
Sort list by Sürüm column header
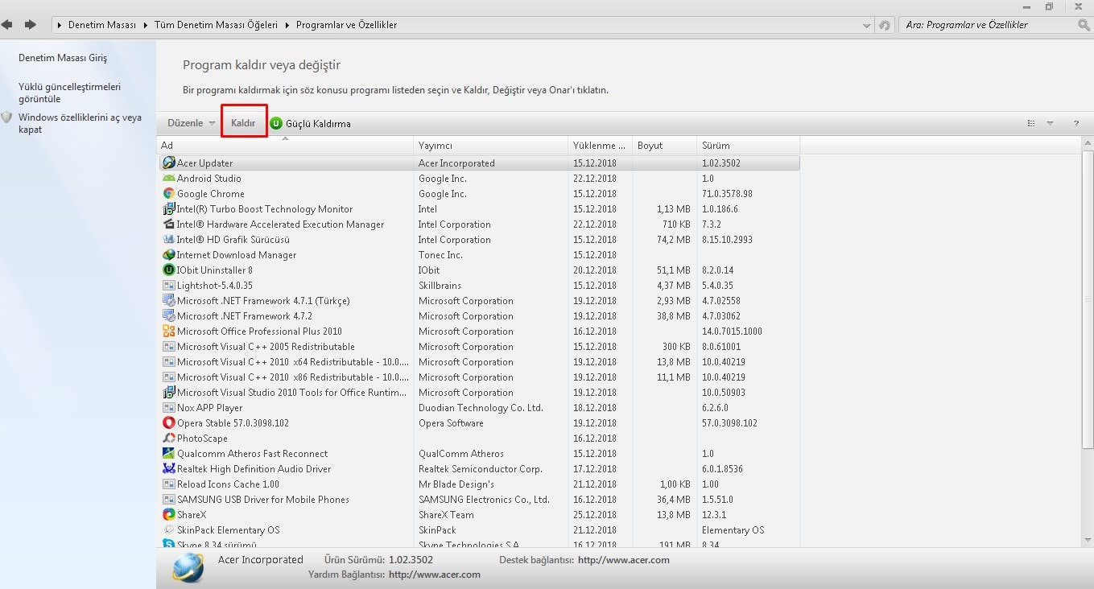tap(748, 146)
